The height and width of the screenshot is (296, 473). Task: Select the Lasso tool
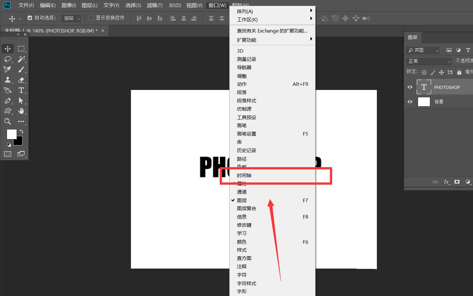8,59
